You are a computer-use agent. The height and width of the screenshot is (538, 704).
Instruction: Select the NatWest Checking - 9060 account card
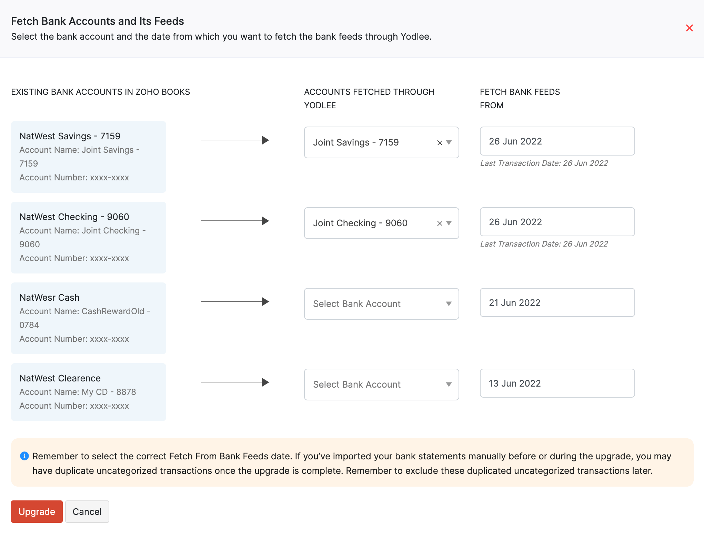pyautogui.click(x=88, y=237)
